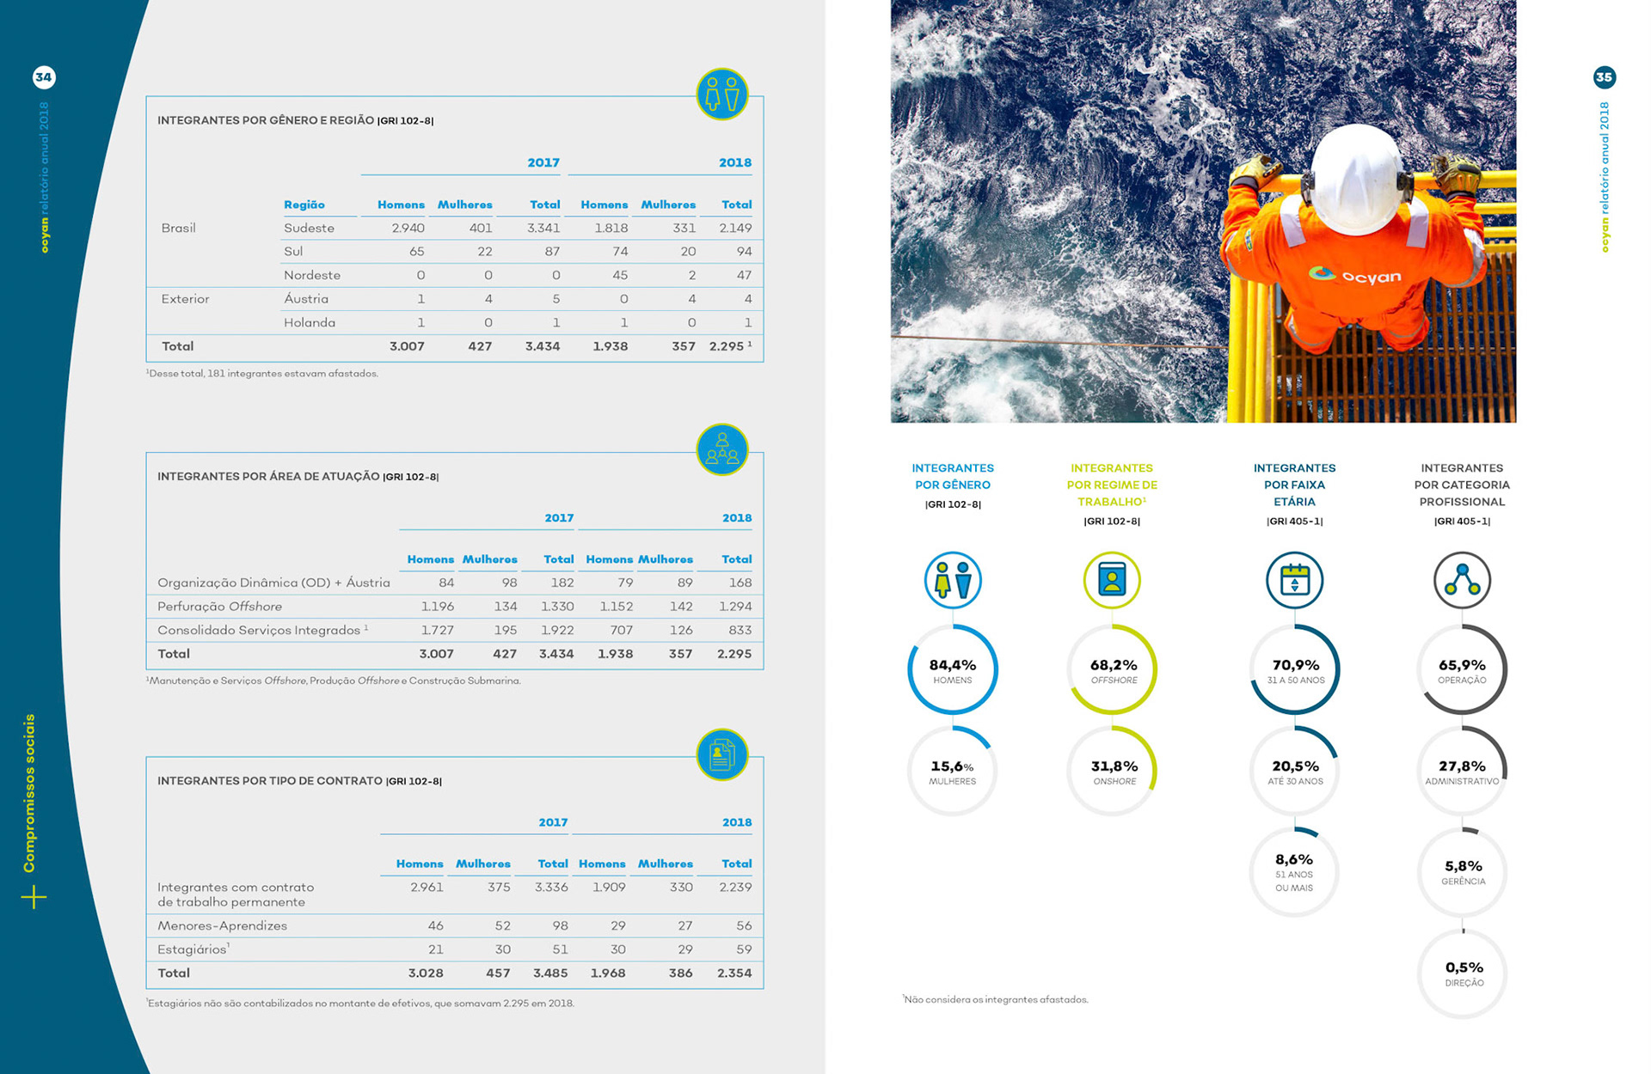Screen dimensions: 1651x1074
Task: Click the 84,4% Homens donut chart
Action: tap(952, 669)
